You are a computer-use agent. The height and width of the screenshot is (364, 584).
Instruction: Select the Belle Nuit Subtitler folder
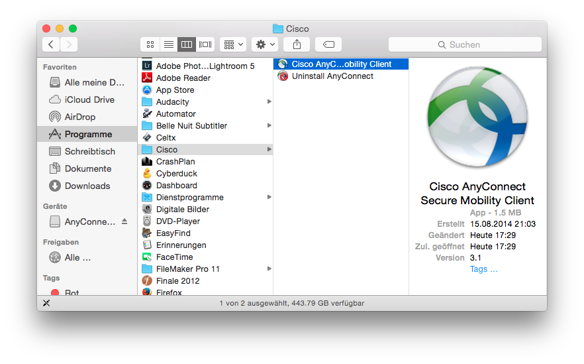205,125
